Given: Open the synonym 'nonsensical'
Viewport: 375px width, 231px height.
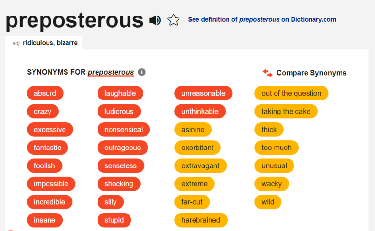Looking at the screenshot, I should [x=124, y=130].
